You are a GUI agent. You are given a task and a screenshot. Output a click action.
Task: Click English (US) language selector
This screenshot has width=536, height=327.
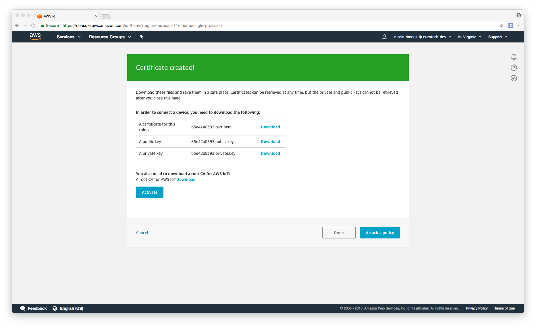[x=72, y=308]
